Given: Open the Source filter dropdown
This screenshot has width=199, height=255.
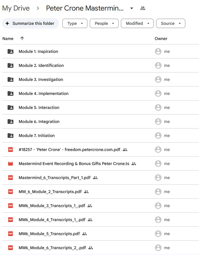Looking at the screenshot, I should click(x=170, y=23).
